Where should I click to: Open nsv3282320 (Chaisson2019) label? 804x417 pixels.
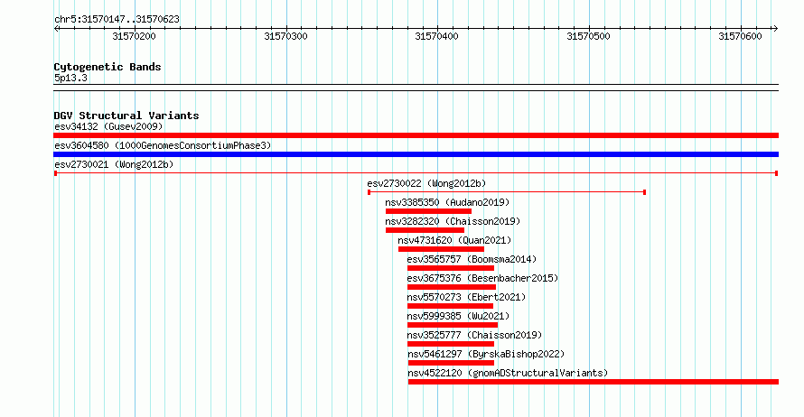click(453, 221)
